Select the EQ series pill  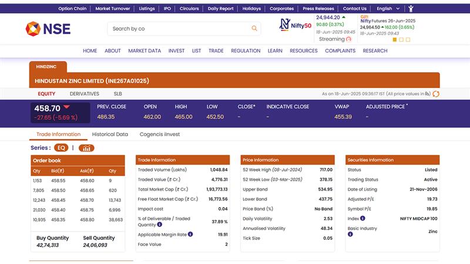62,148
